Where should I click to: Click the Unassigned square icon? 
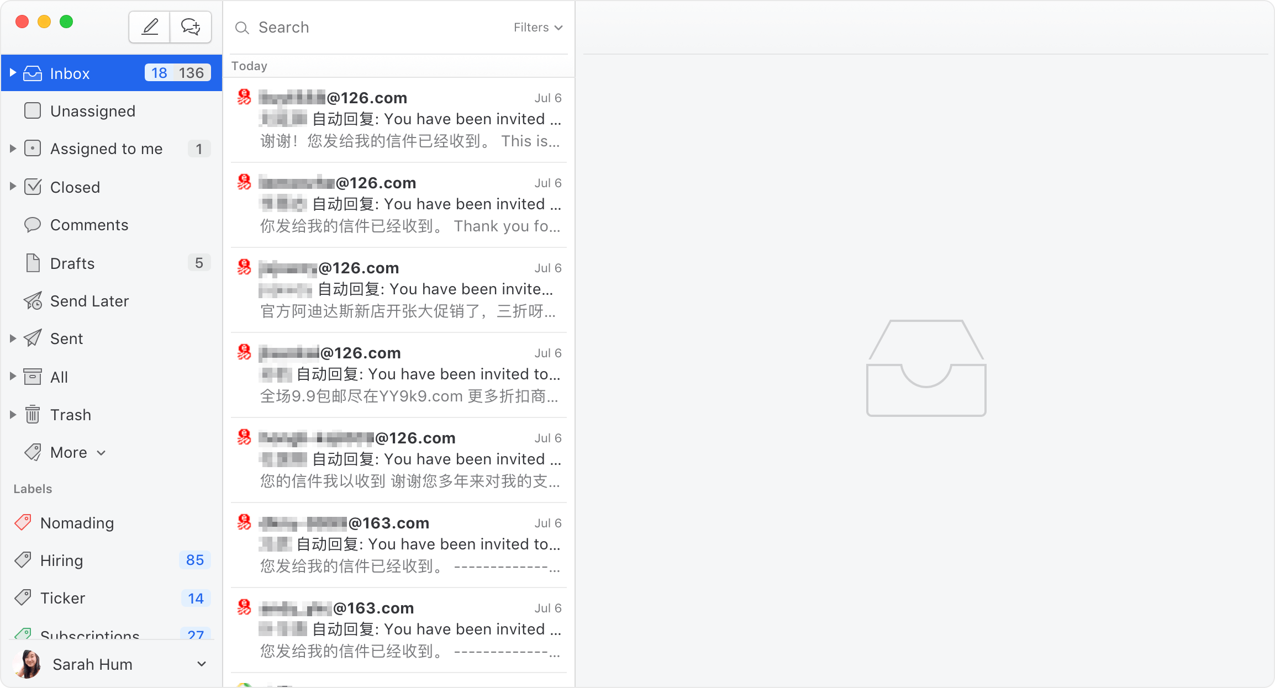(33, 111)
